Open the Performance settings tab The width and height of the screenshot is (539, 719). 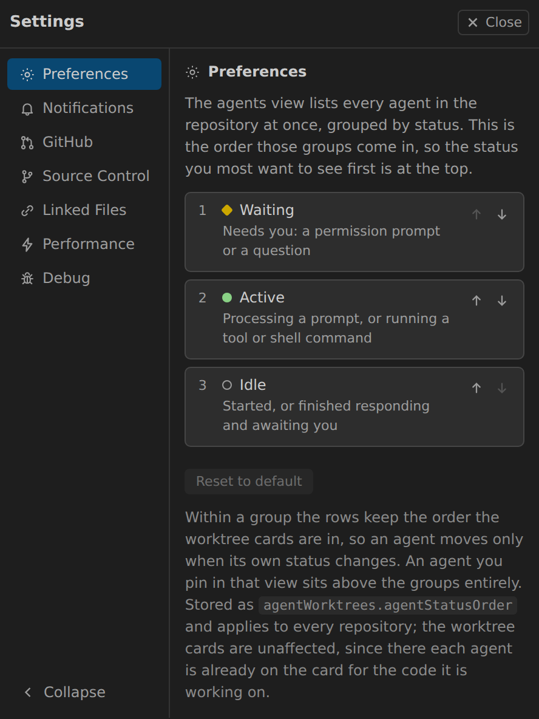coord(84,244)
